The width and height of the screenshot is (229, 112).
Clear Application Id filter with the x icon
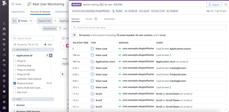click(x=51, y=55)
